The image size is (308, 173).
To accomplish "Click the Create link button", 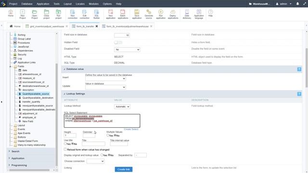I will coord(124,169).
